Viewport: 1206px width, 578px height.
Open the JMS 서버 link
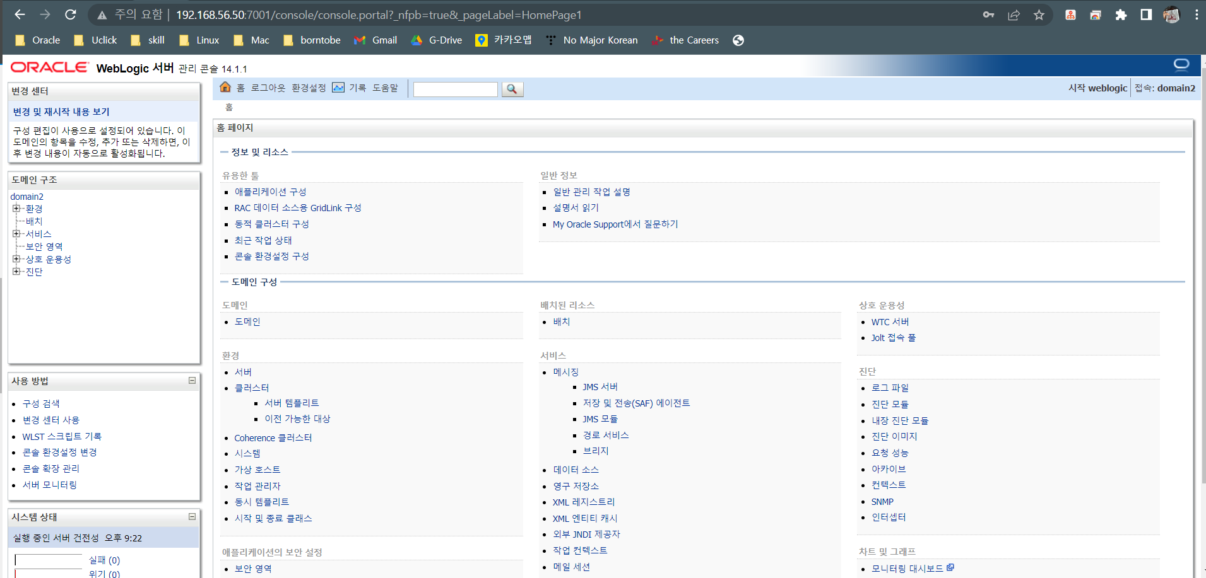(x=600, y=387)
